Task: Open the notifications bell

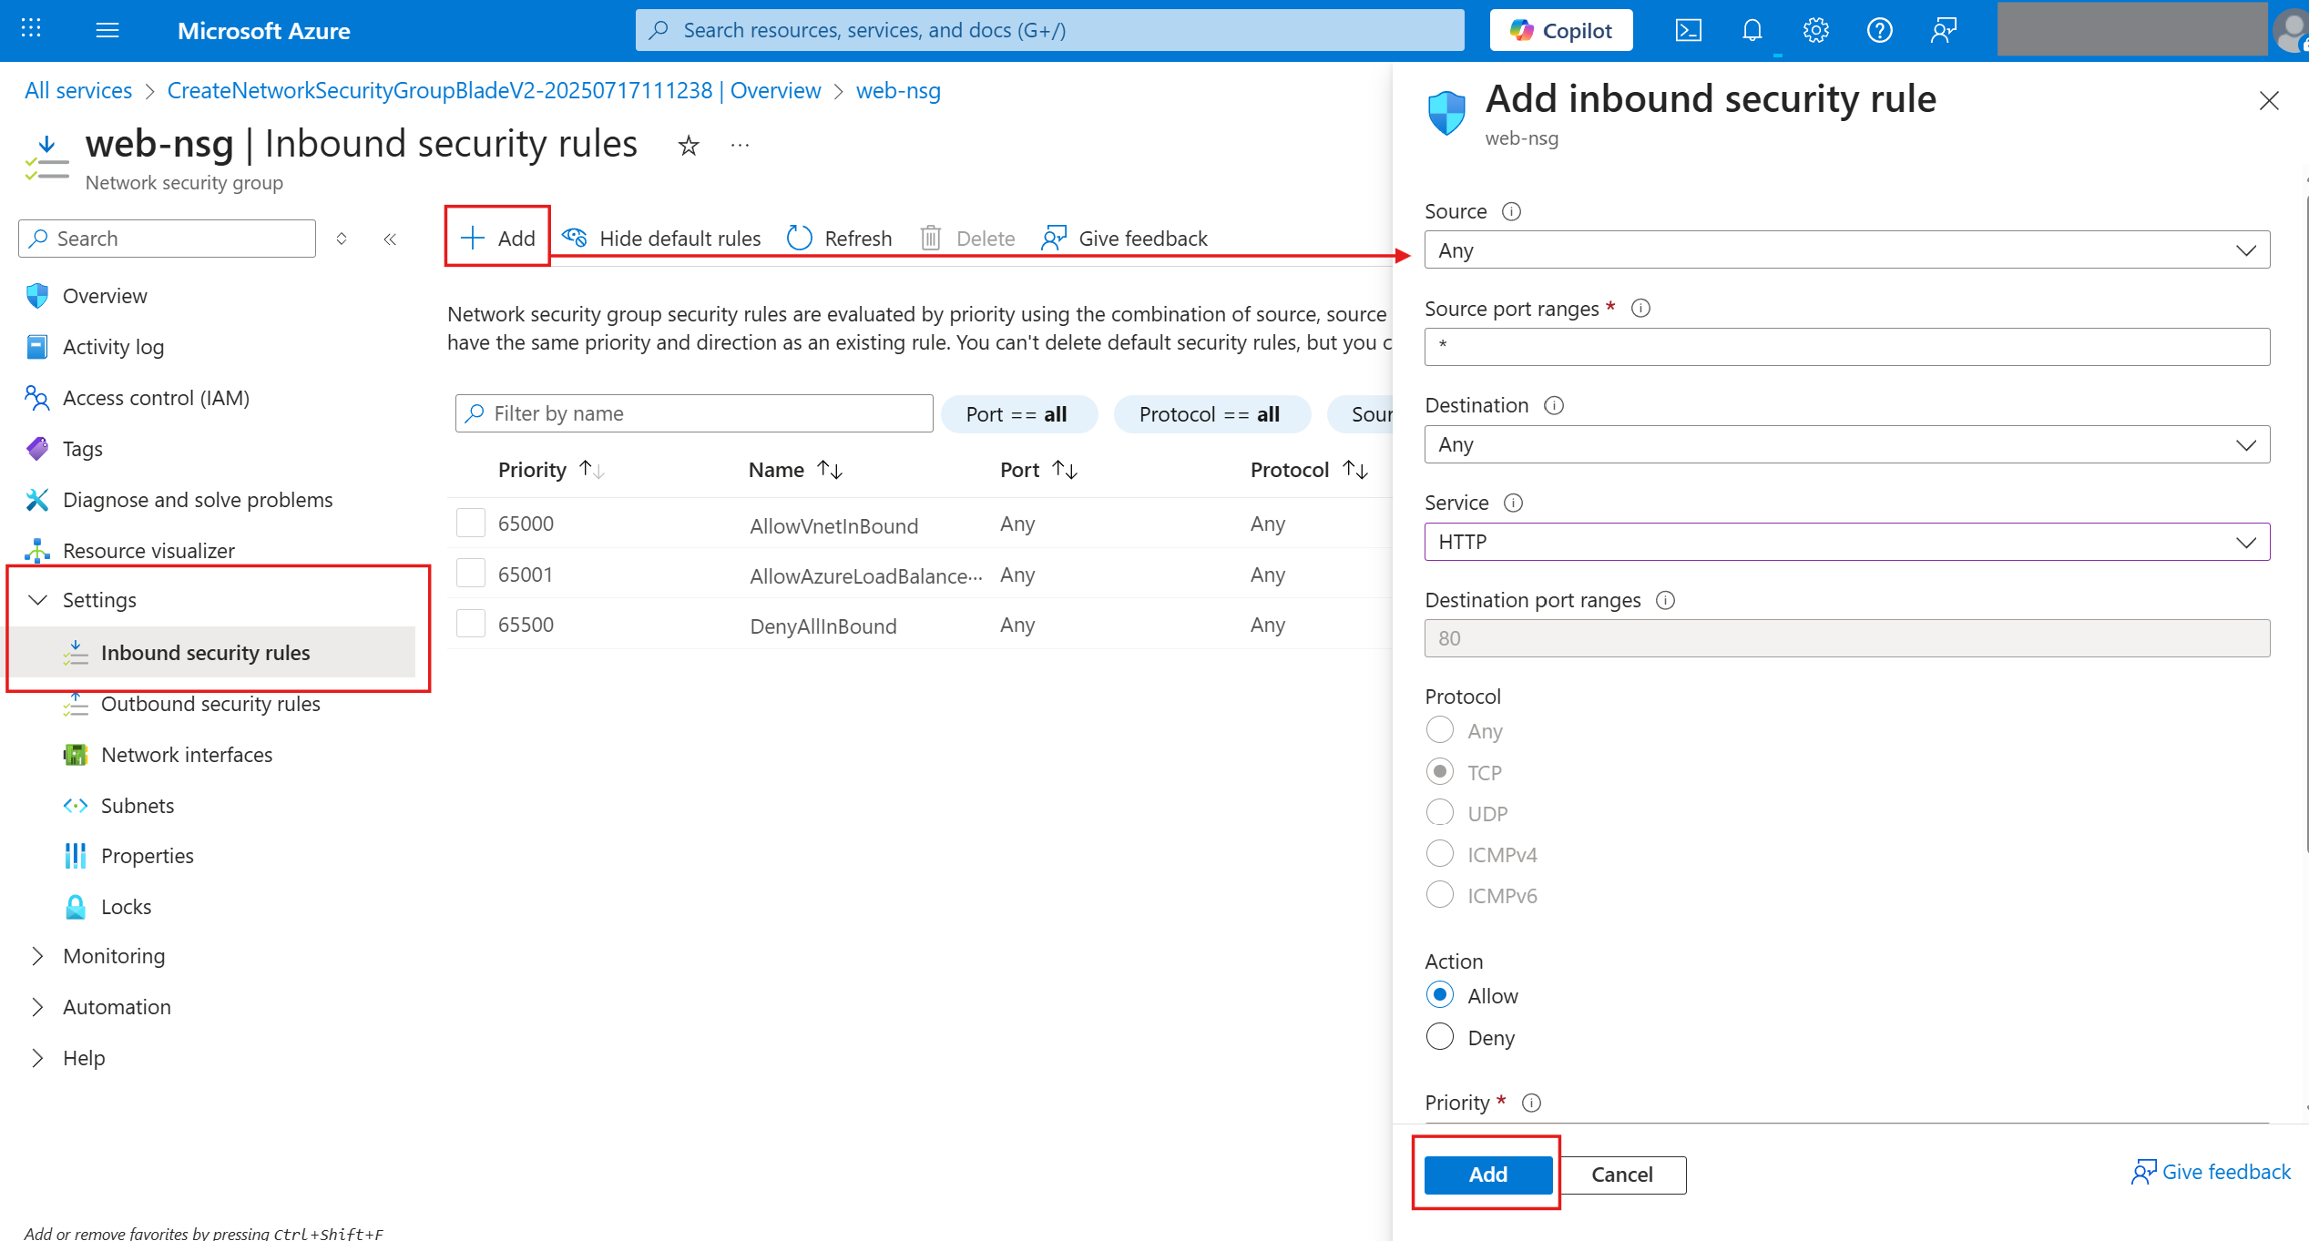Action: coord(1752,30)
